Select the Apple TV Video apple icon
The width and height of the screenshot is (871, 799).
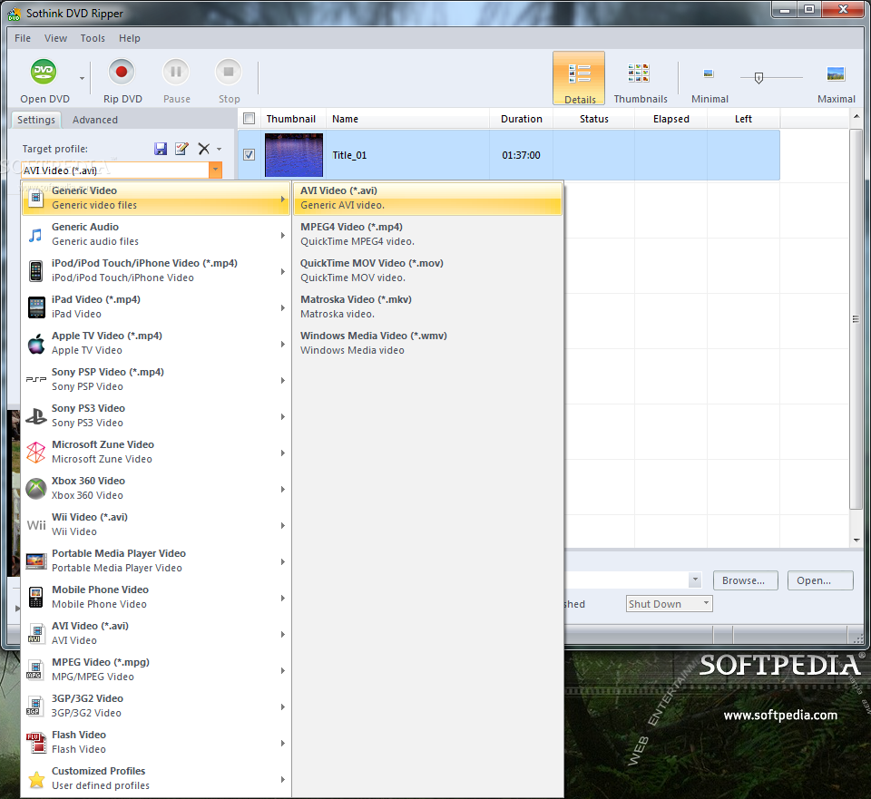pyautogui.click(x=36, y=343)
